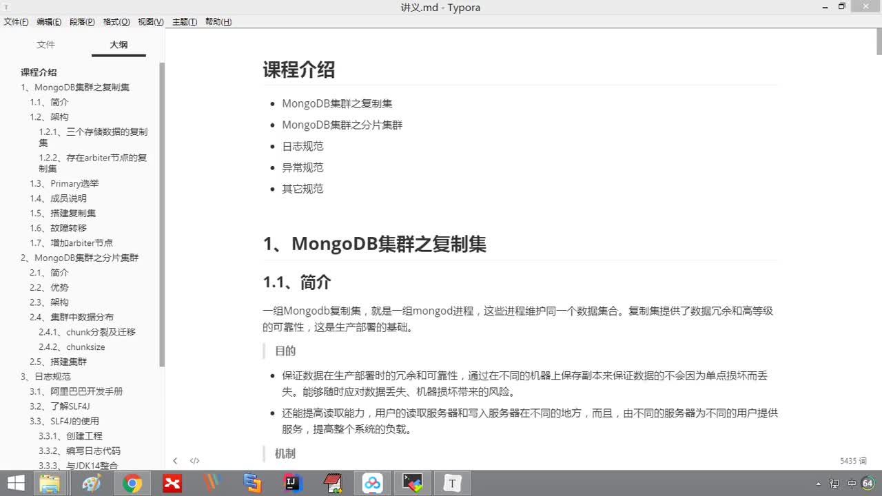Switch the Chinese input method indicator
This screenshot has width=882, height=496.
click(x=852, y=484)
